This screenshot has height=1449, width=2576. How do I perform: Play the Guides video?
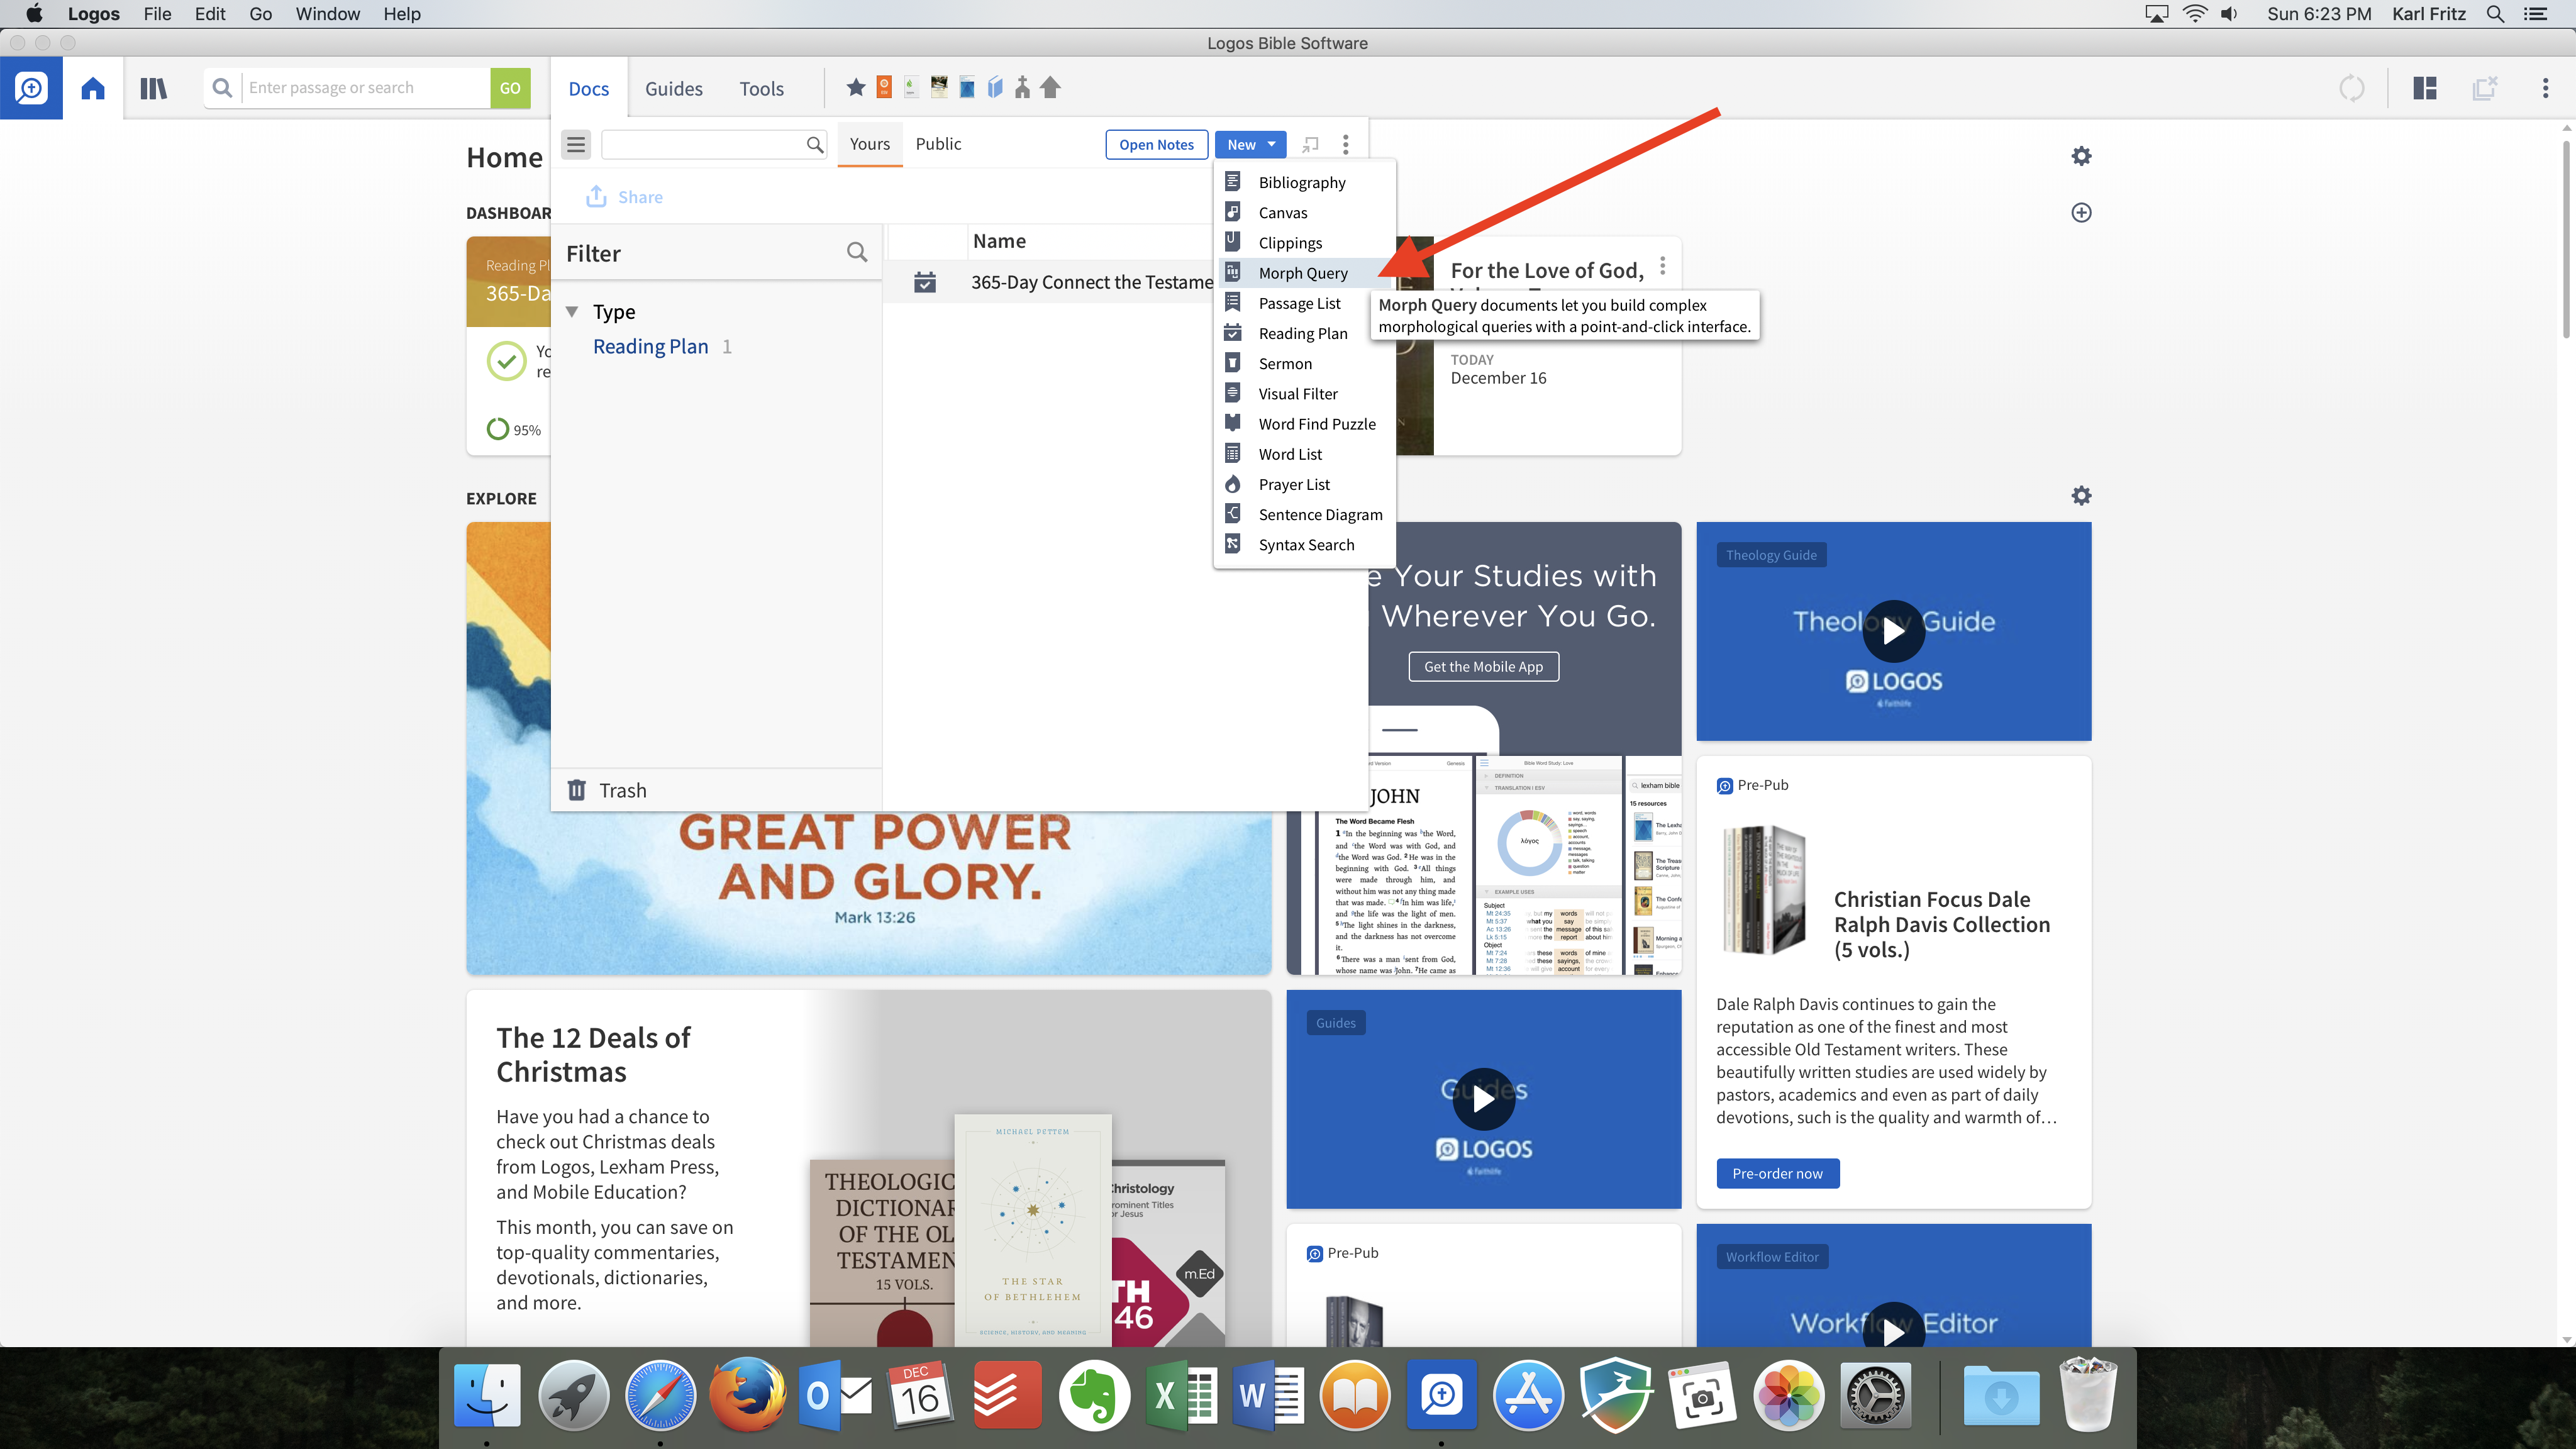(x=1483, y=1099)
